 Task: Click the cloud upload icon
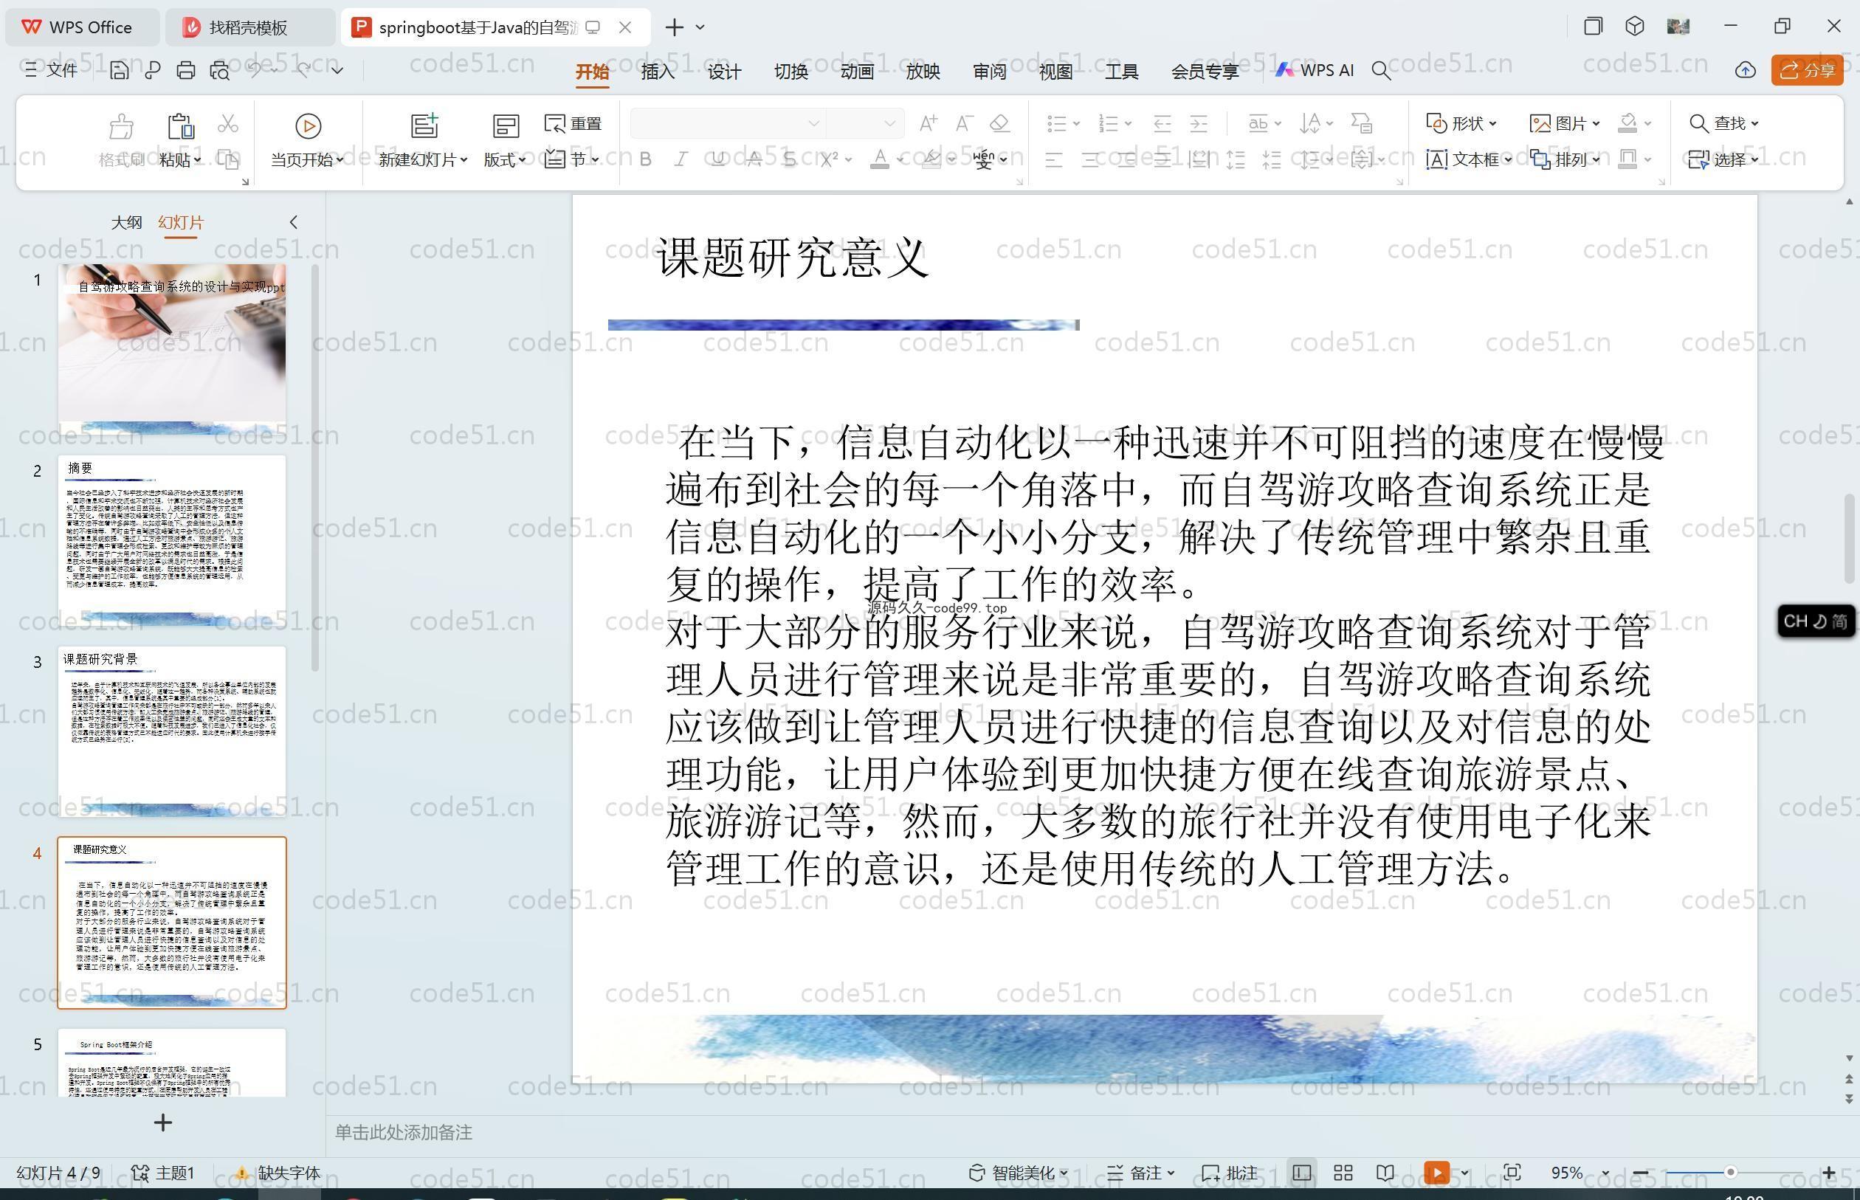(x=1746, y=70)
